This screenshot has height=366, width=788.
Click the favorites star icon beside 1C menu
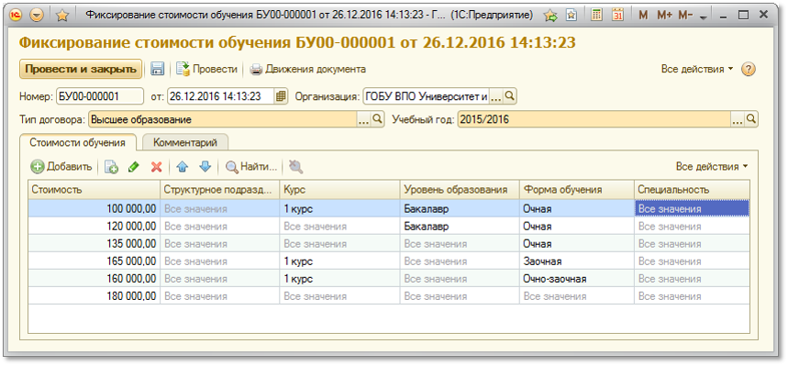point(61,16)
